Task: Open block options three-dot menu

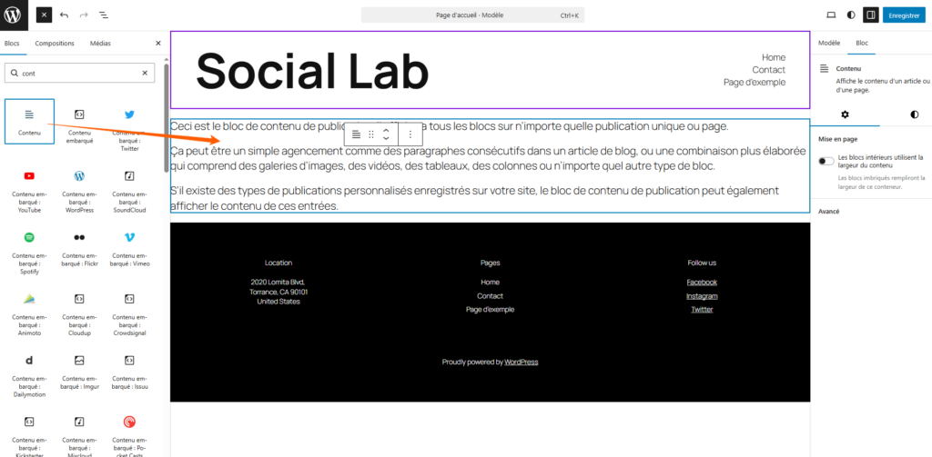Action: coord(410,134)
